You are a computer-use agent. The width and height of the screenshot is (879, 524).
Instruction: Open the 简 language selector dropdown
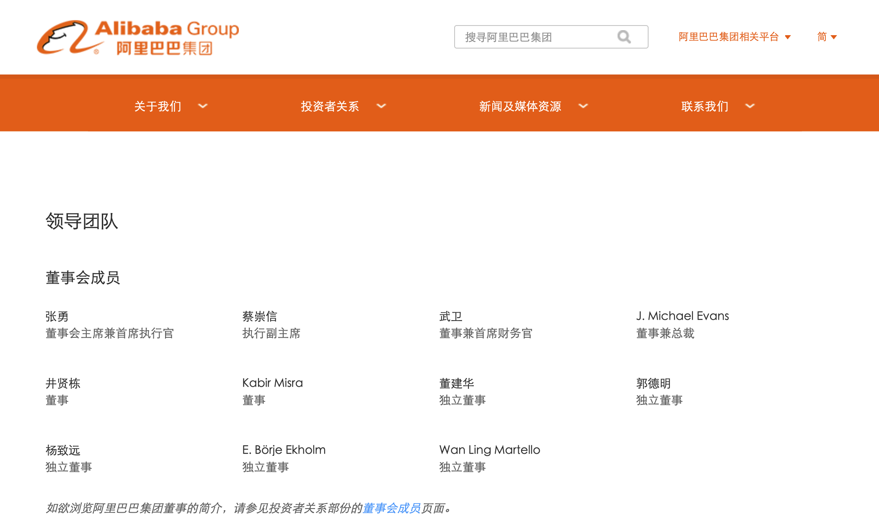pyautogui.click(x=826, y=37)
